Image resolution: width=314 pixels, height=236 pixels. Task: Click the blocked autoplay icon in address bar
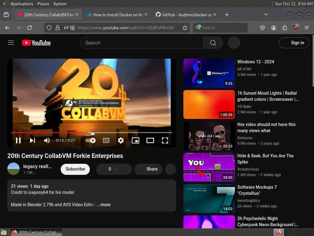[72, 28]
